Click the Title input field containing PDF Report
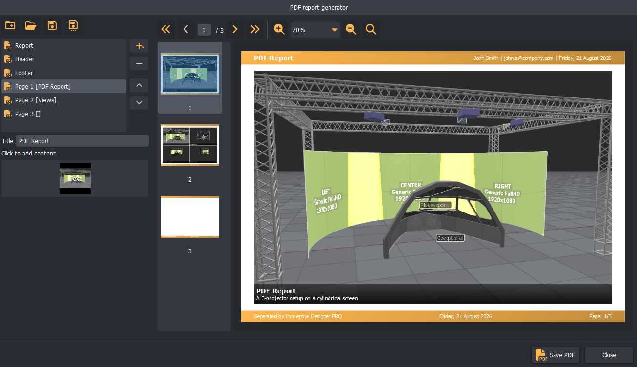The image size is (637, 367). coord(82,141)
